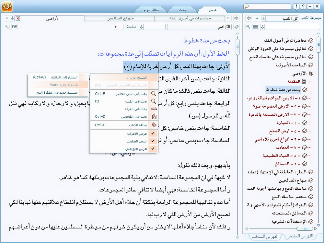Open the question mark help button
Screen dimensions: 324x243
point(303,6)
